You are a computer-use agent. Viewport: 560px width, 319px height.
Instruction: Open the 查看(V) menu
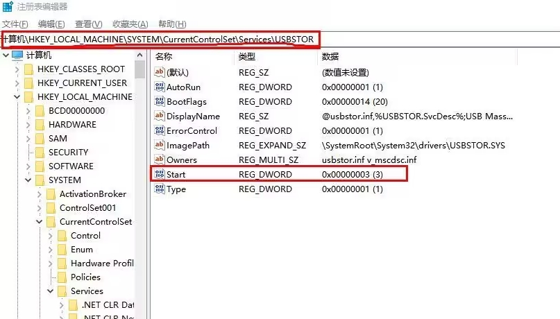(x=89, y=24)
